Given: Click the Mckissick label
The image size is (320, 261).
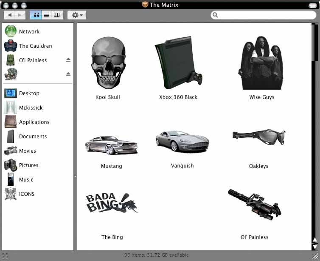Looking at the screenshot, I should (x=31, y=107).
